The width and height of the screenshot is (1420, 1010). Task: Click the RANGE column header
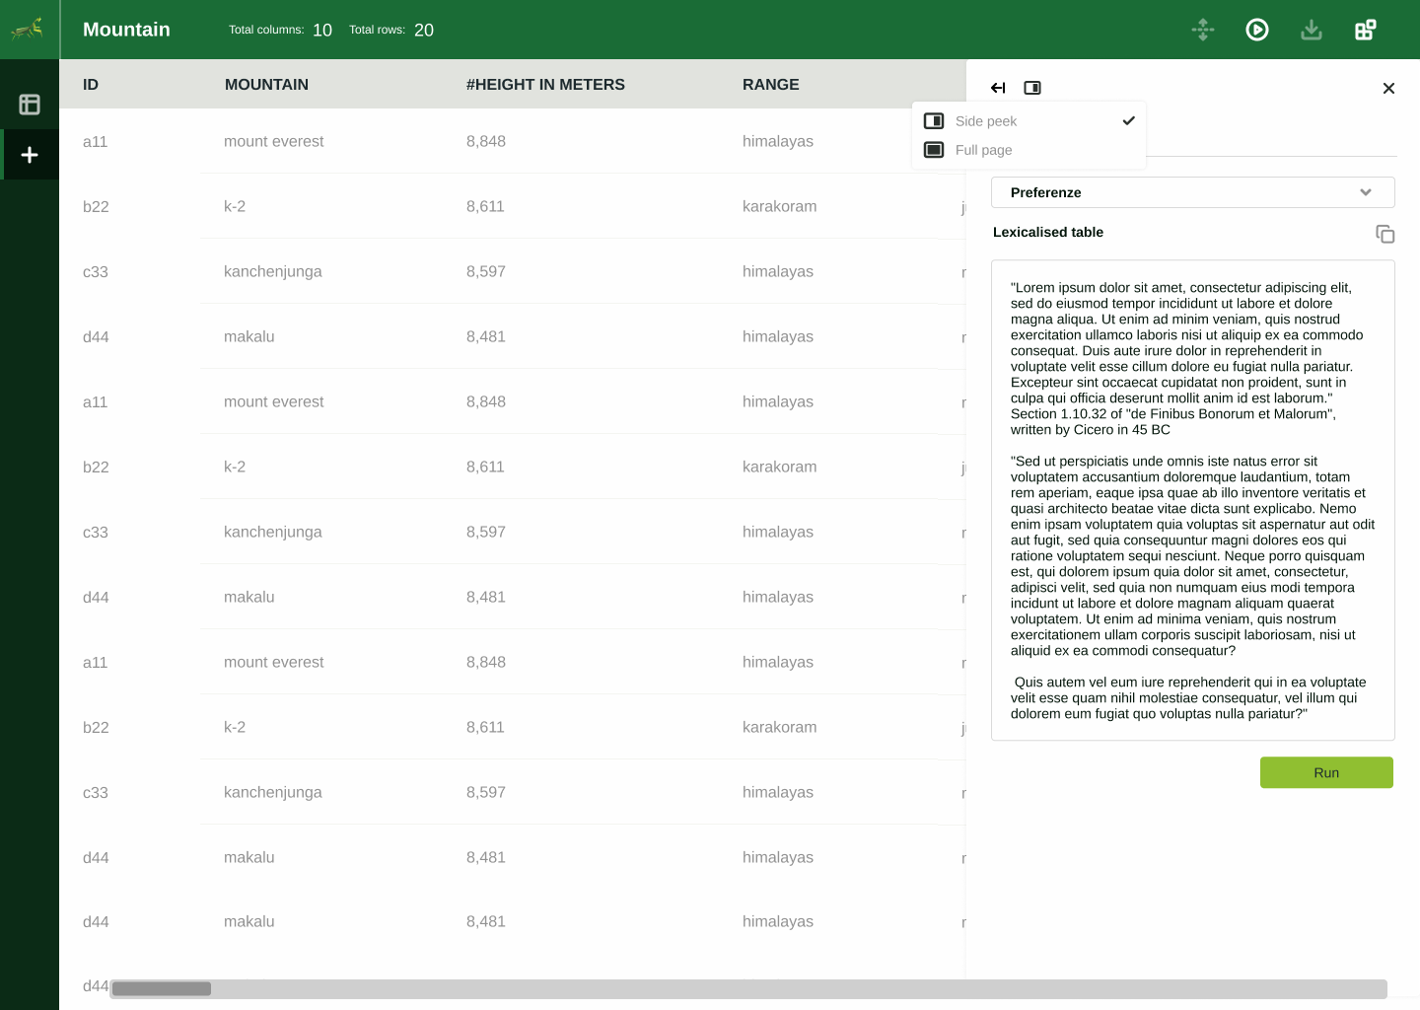point(771,85)
